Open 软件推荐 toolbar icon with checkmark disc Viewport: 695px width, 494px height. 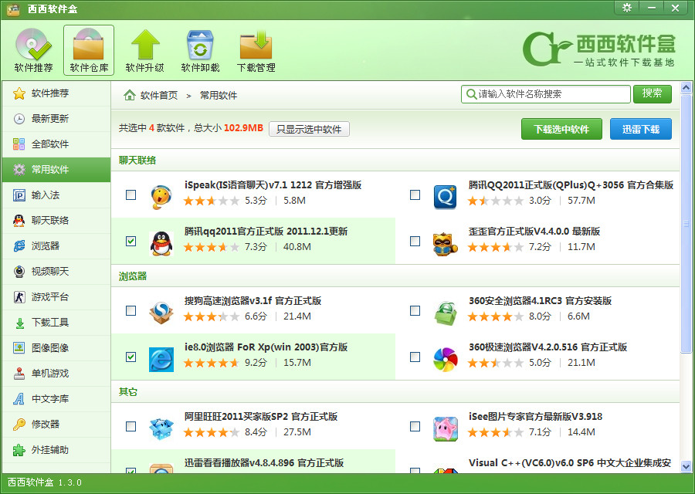[33, 49]
